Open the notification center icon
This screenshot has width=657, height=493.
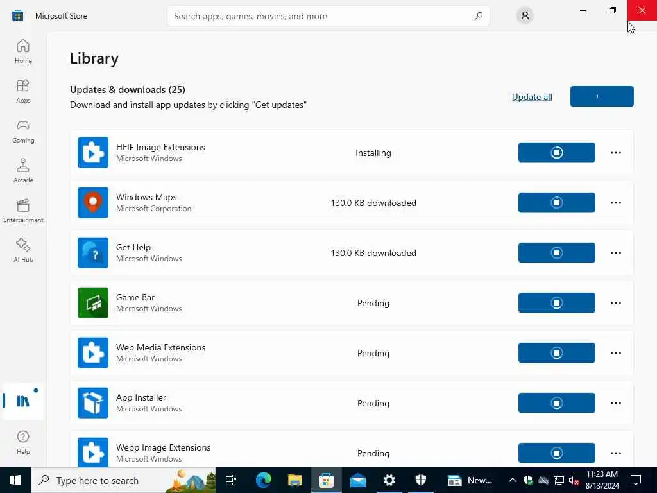(636, 480)
